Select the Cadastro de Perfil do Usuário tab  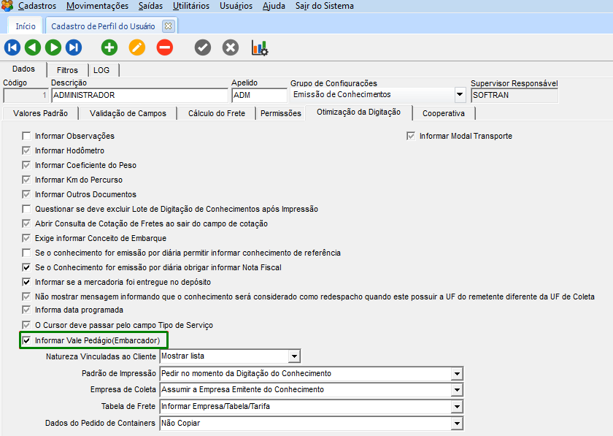(103, 26)
